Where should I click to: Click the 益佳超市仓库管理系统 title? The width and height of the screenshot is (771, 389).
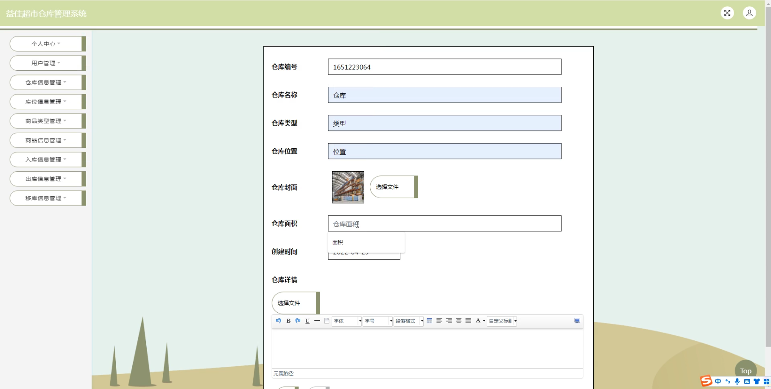click(46, 14)
